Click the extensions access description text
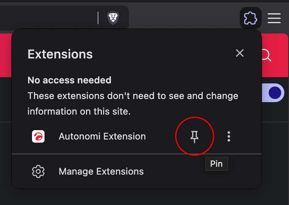The height and width of the screenshot is (205, 289). (x=133, y=103)
